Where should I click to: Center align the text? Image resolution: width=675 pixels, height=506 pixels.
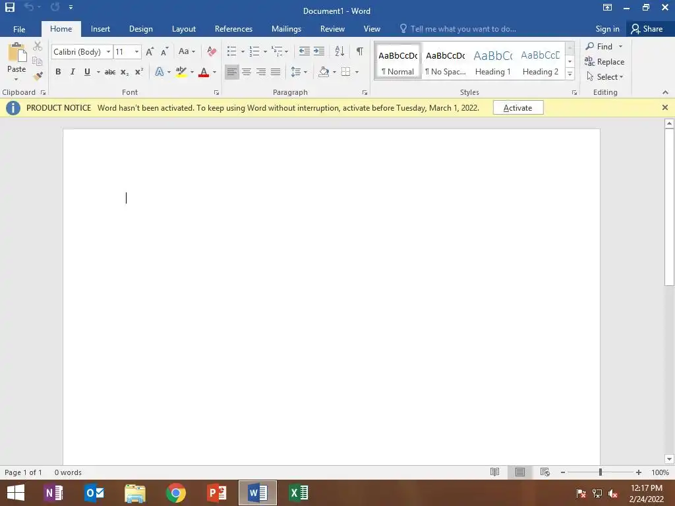(247, 72)
